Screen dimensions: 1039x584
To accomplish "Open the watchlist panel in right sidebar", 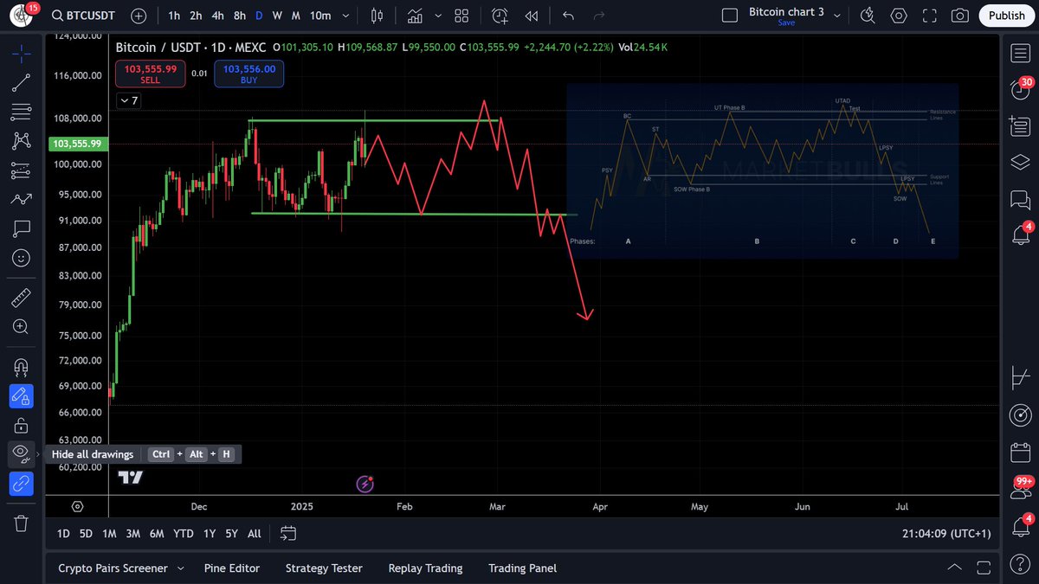I will click(x=1019, y=53).
